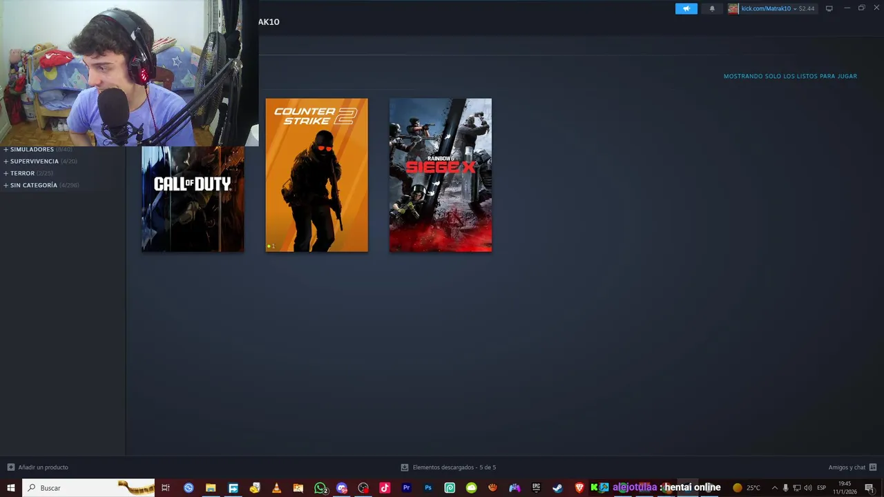Screen dimensions: 884x497
Task: Open Adobe Photoshop from taskbar
Action: [x=428, y=488]
